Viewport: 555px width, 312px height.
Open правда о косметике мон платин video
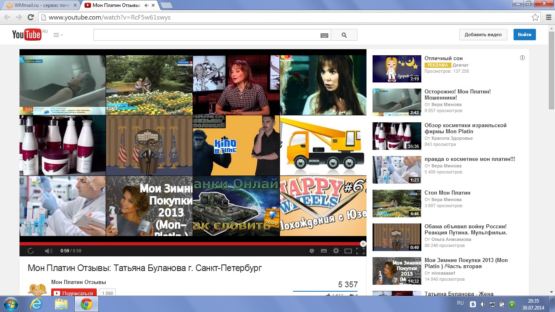click(x=470, y=159)
